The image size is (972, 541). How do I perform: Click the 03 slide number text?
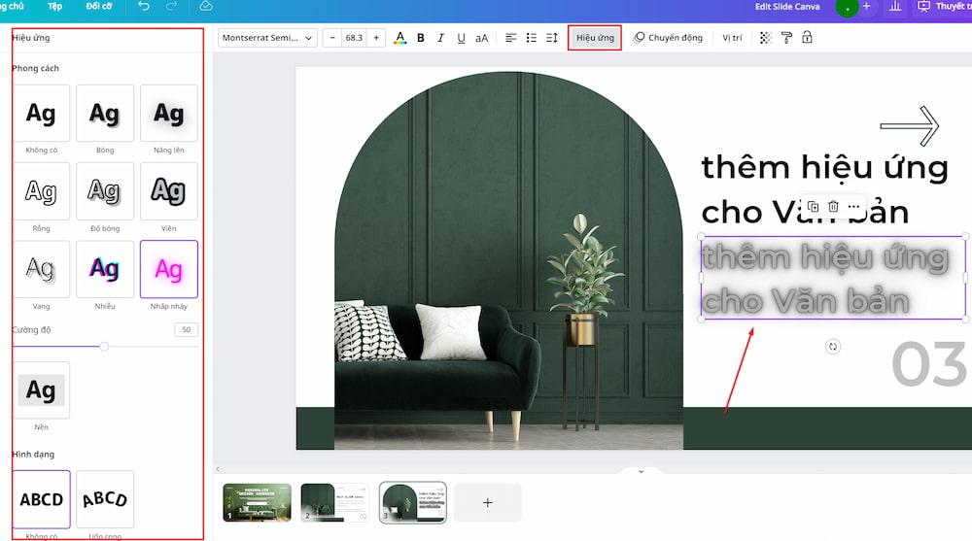click(x=929, y=364)
